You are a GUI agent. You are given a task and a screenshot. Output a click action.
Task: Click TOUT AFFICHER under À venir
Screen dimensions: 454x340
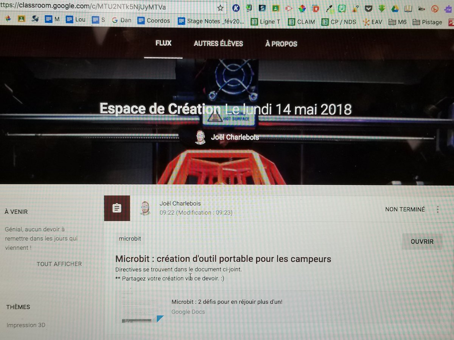59,264
